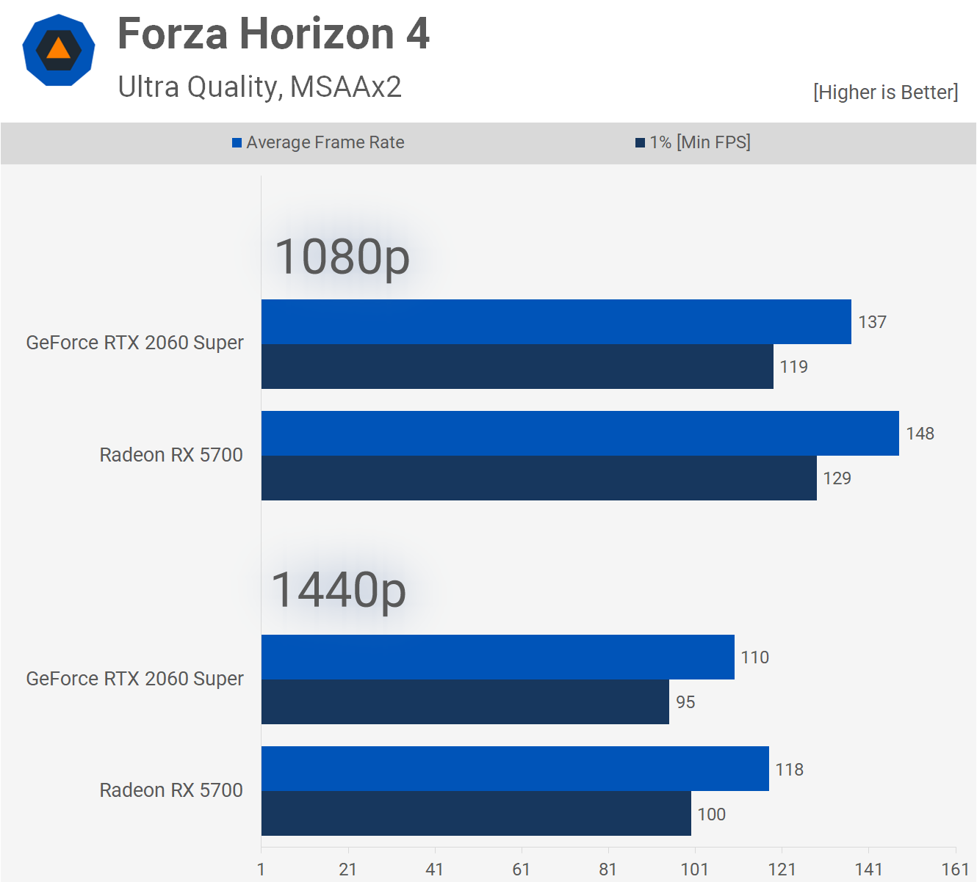Select the 1080p section heading
The width and height of the screenshot is (977, 882).
[342, 257]
